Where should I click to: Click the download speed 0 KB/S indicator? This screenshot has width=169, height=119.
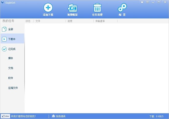tap(156, 117)
